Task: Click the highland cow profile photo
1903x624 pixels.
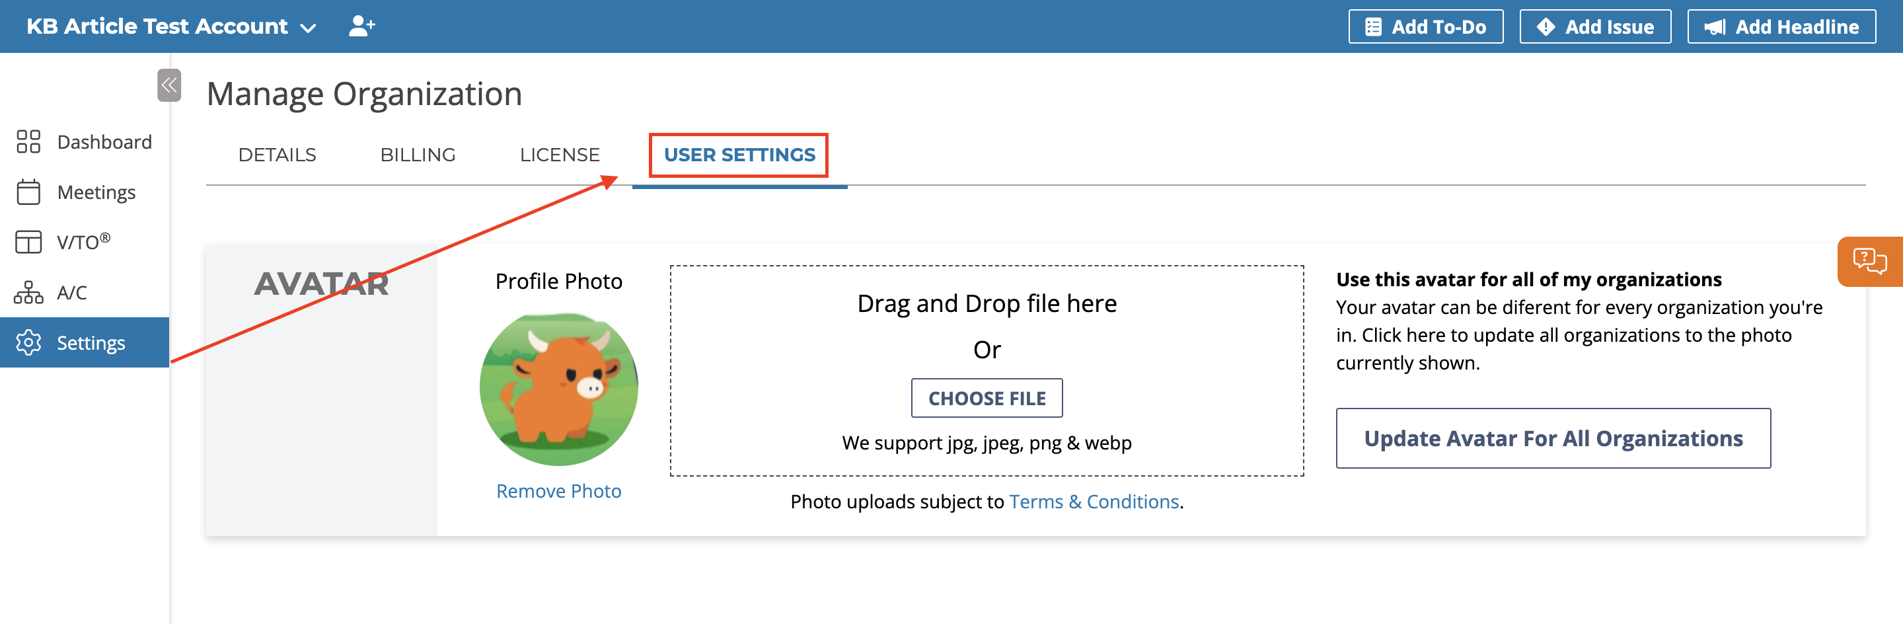Action: (558, 389)
